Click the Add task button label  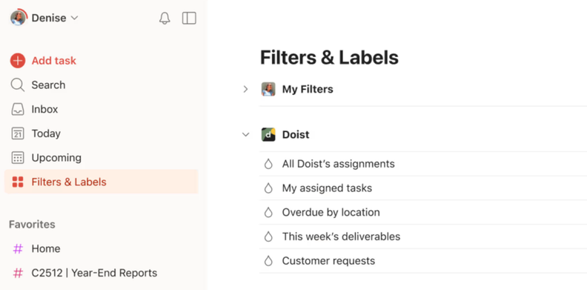[x=54, y=61]
